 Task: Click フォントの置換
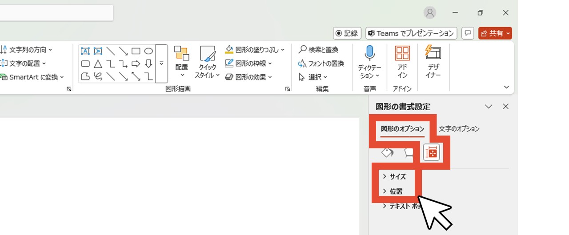[321, 63]
